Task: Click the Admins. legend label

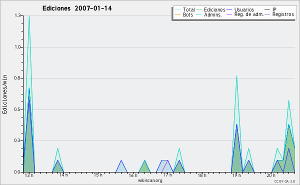Action: 213,14
